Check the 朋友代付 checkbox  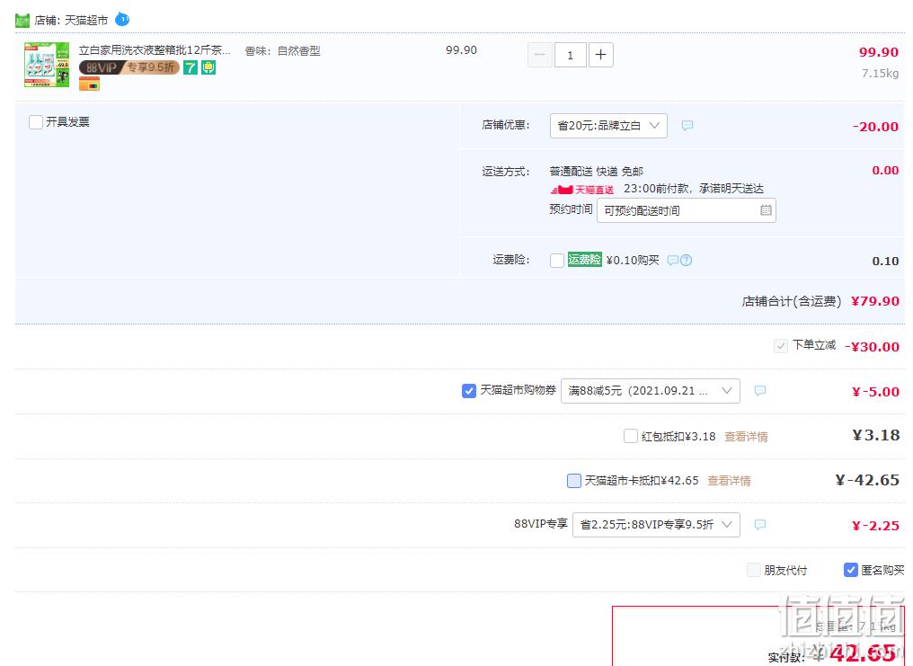click(753, 570)
